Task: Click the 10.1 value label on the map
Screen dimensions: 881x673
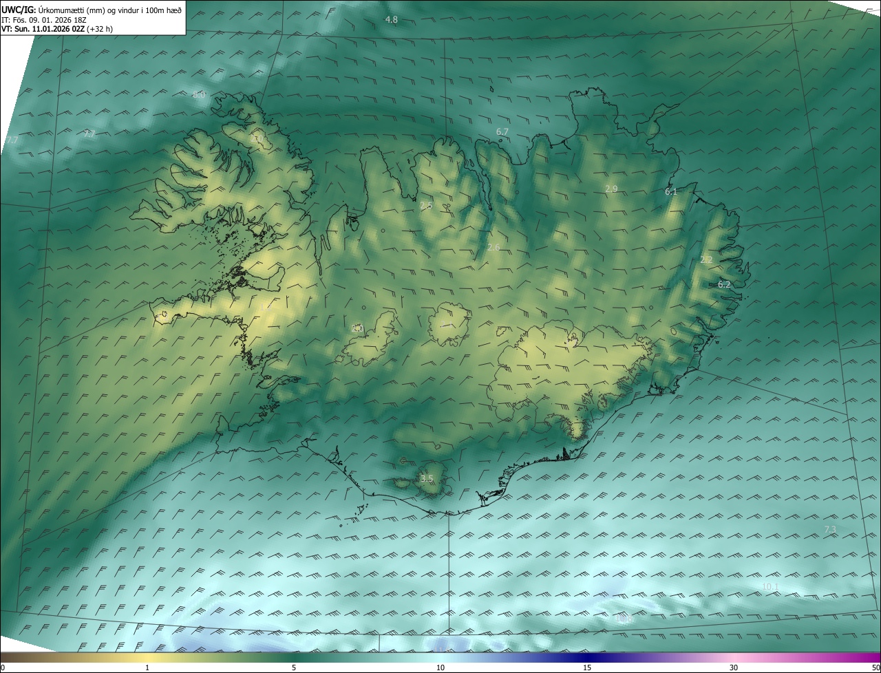Action: coord(770,586)
